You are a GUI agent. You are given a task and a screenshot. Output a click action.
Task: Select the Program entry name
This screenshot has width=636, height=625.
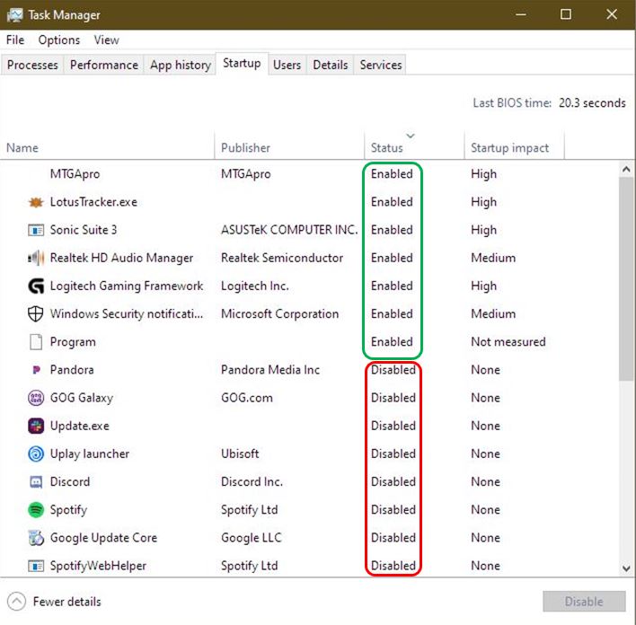click(73, 342)
